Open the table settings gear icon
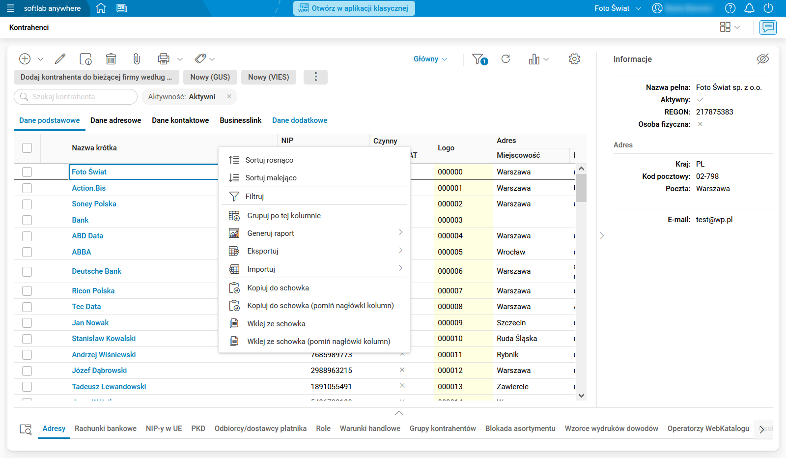Image resolution: width=786 pixels, height=458 pixels. 574,59
